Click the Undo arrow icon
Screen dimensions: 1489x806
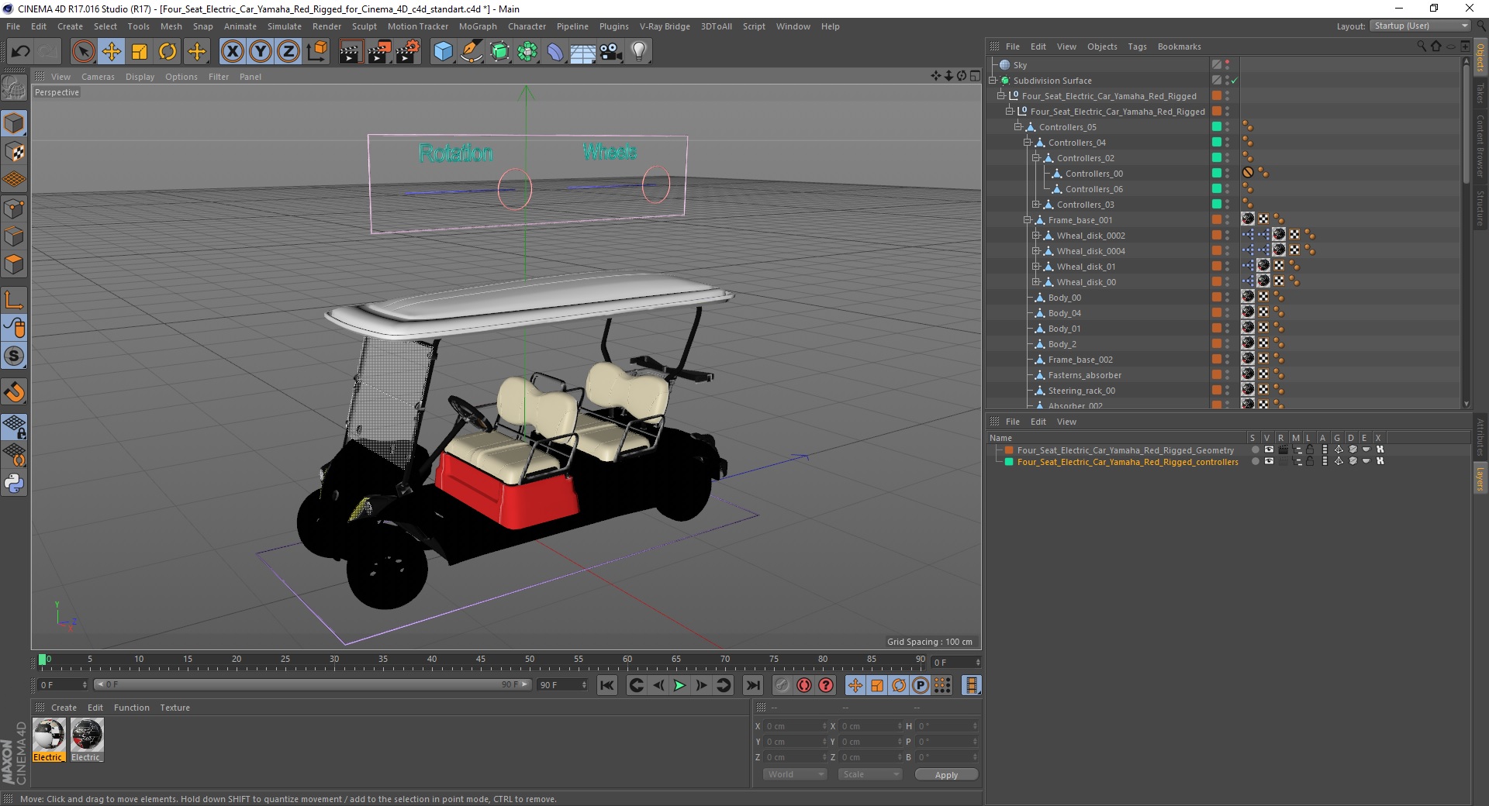tap(20, 52)
